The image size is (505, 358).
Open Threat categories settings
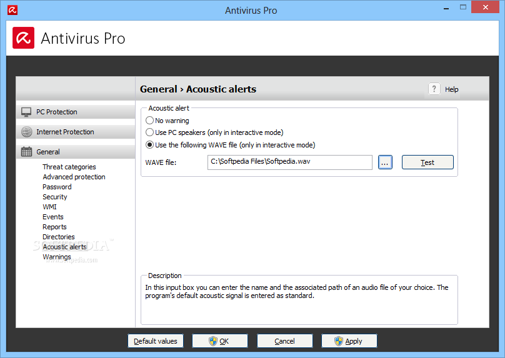[69, 167]
